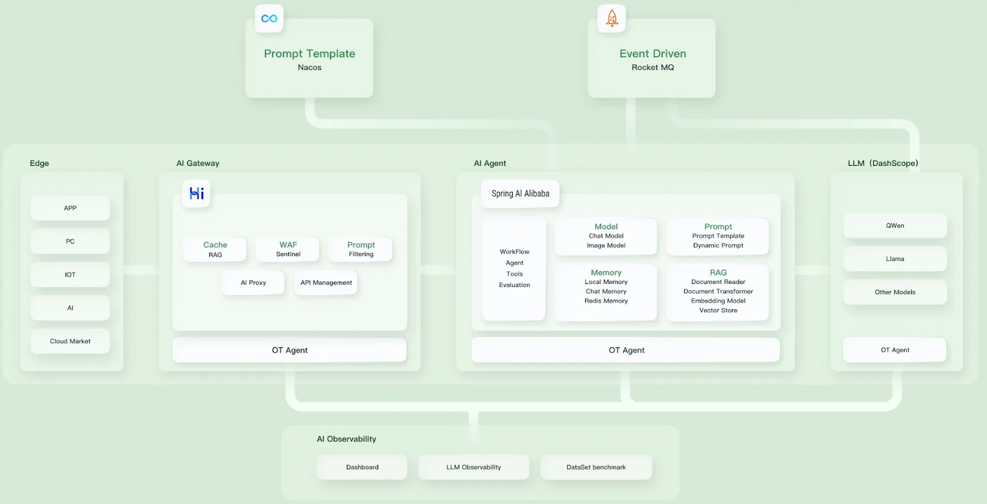Open the Prompt Template Nacos card

click(x=309, y=59)
